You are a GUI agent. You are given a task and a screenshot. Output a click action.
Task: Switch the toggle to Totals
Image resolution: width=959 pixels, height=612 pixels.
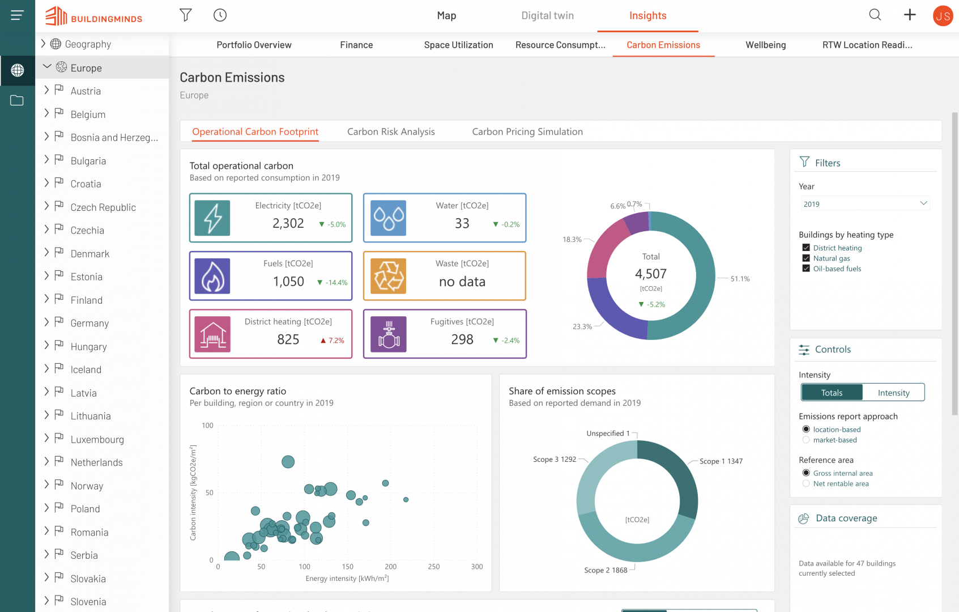click(832, 393)
